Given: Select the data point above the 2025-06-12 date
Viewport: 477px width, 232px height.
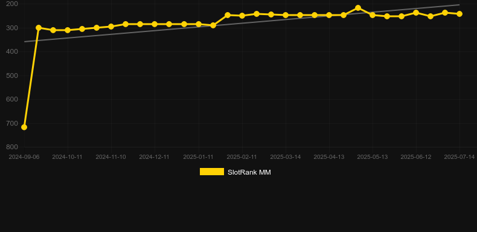Looking at the screenshot, I should (x=416, y=13).
